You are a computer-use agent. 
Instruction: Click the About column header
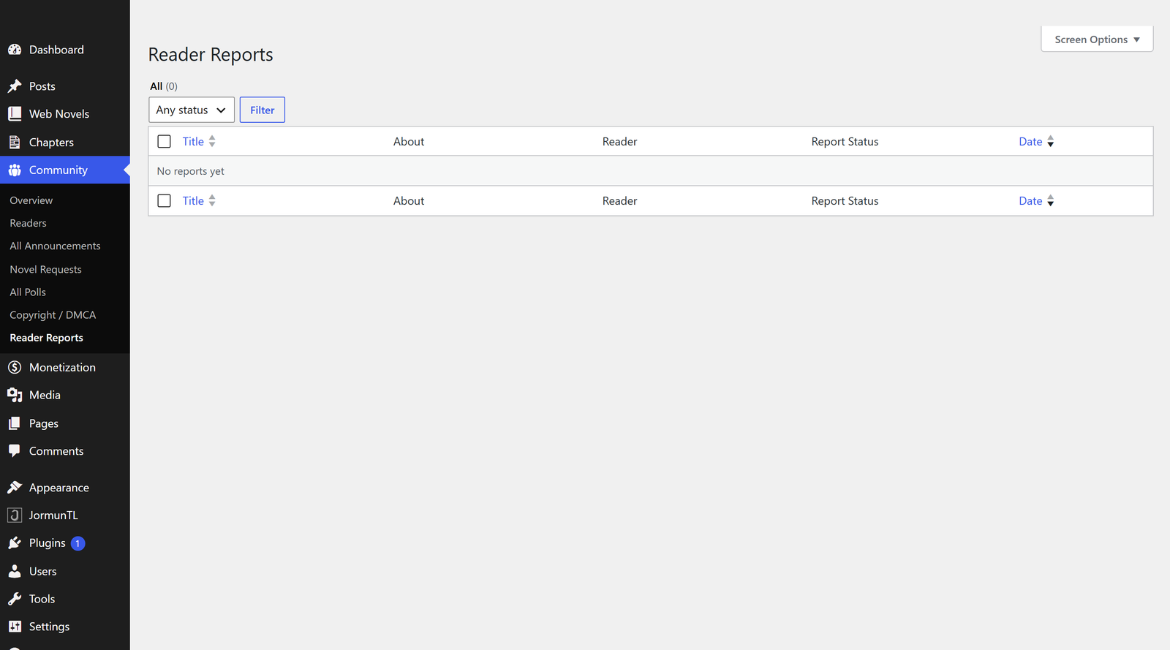point(409,142)
